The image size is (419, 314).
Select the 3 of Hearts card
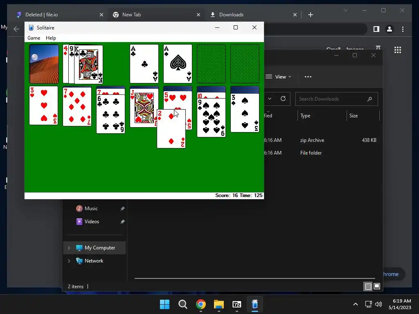click(43, 105)
